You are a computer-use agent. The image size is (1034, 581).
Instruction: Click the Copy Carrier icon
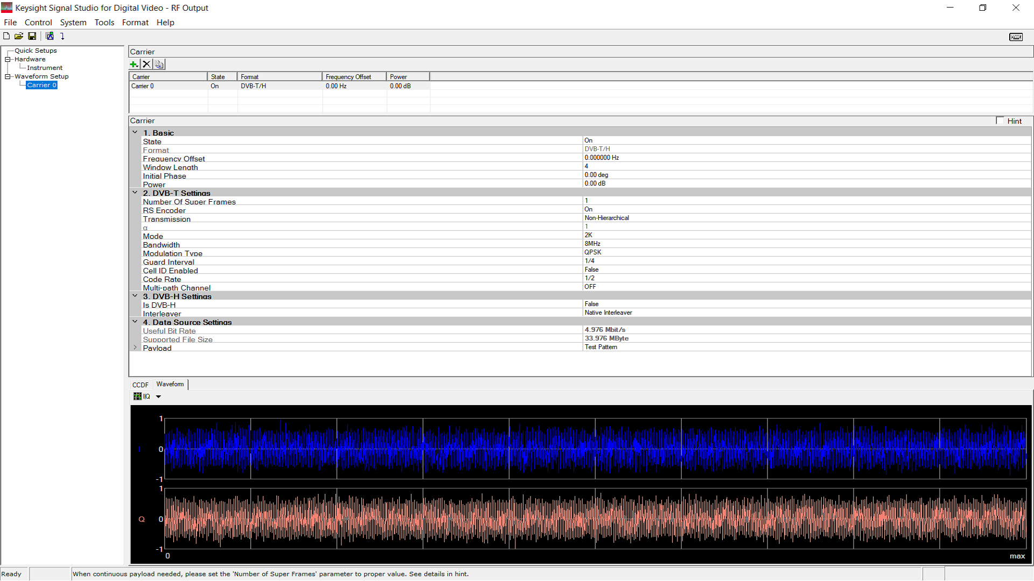(159, 64)
